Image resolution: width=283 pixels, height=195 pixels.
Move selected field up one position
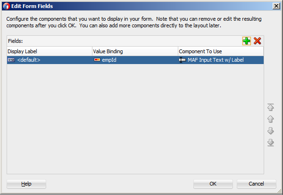coord(271,119)
